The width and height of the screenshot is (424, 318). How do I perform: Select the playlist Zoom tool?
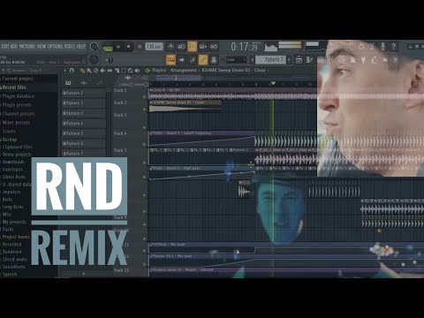pos(130,71)
